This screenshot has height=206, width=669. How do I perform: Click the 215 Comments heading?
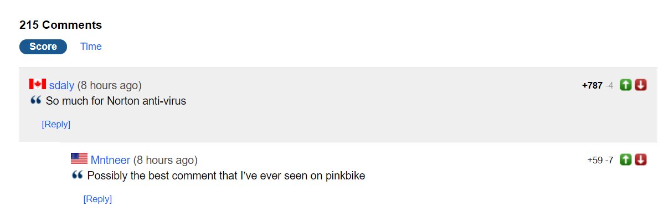(x=60, y=25)
